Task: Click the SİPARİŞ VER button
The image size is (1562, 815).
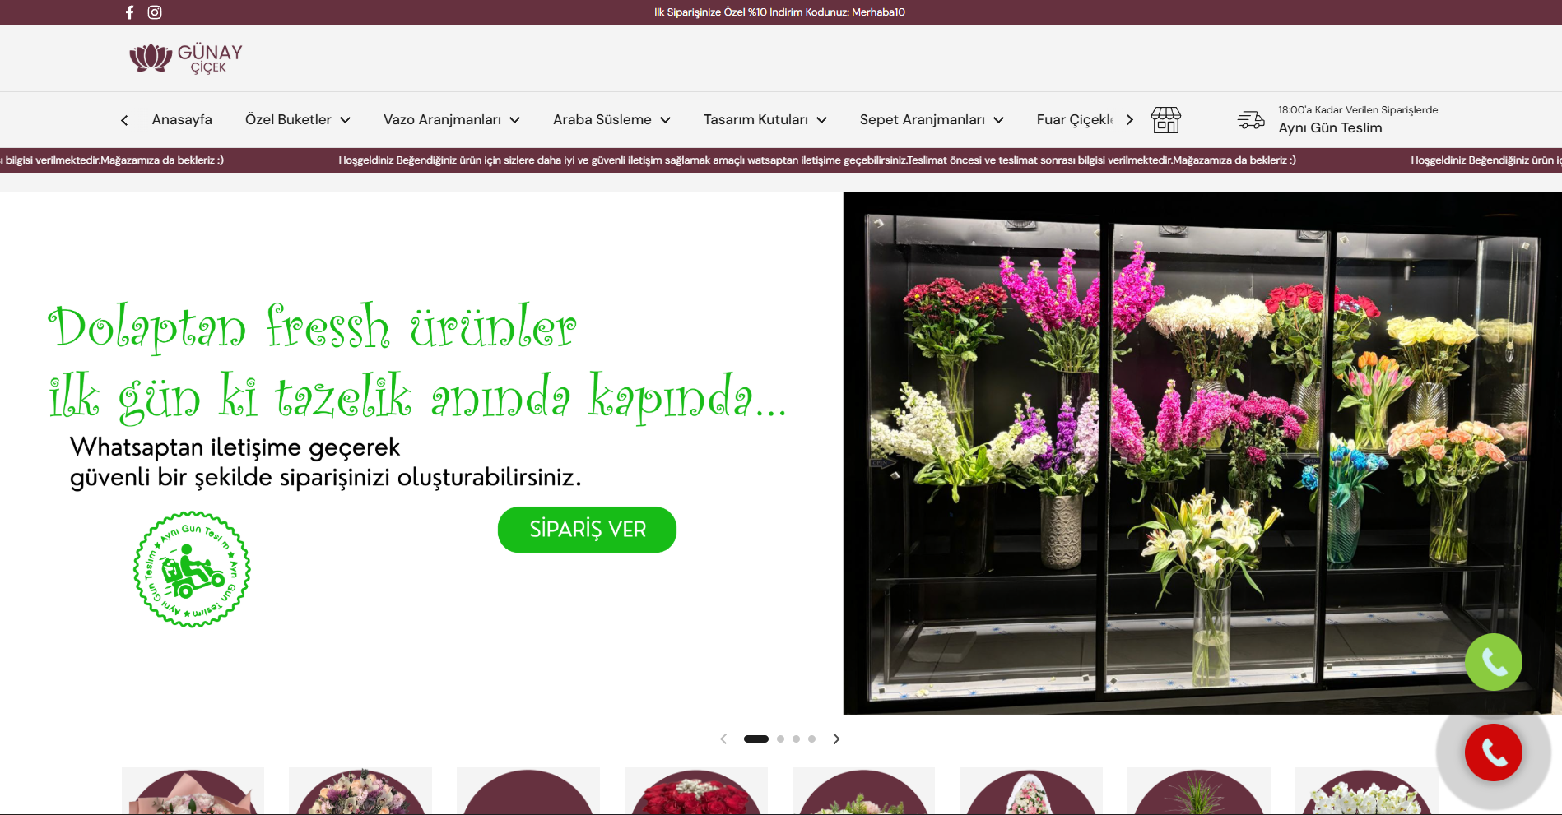Action: (x=587, y=530)
